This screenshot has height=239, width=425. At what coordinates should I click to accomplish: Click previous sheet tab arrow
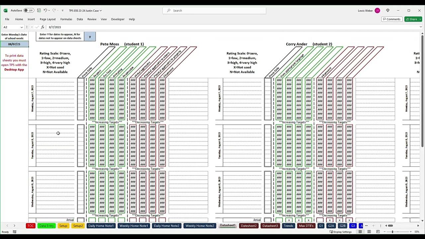[x=7, y=226]
